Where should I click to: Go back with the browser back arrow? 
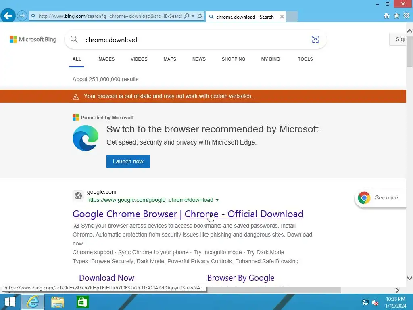click(8, 16)
